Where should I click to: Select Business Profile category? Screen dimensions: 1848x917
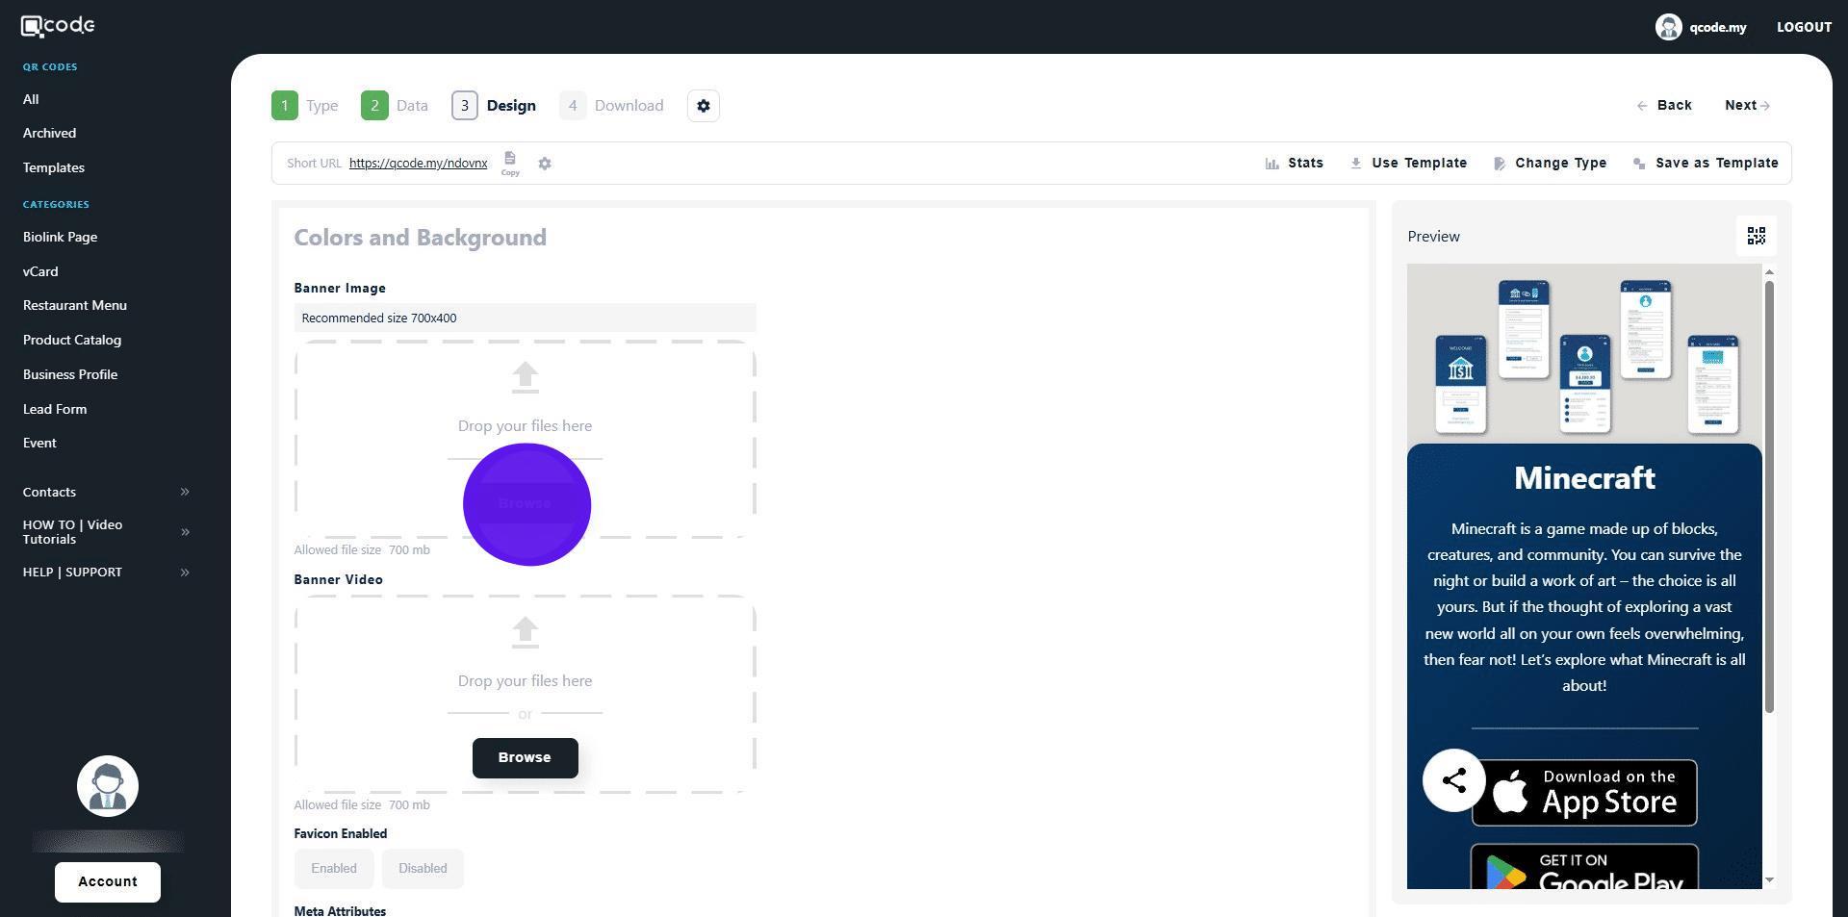[x=70, y=374]
